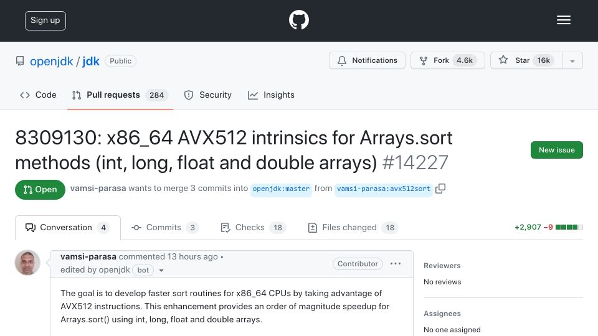Click the Assignees sidebar heading

tap(442, 314)
